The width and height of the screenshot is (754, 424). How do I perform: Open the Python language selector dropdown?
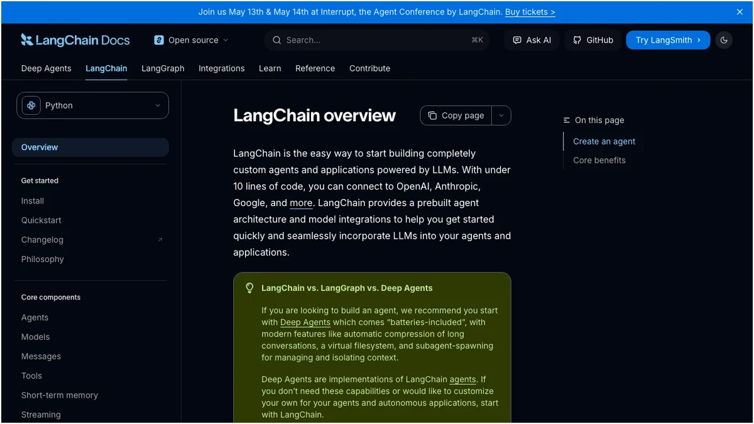pyautogui.click(x=158, y=105)
